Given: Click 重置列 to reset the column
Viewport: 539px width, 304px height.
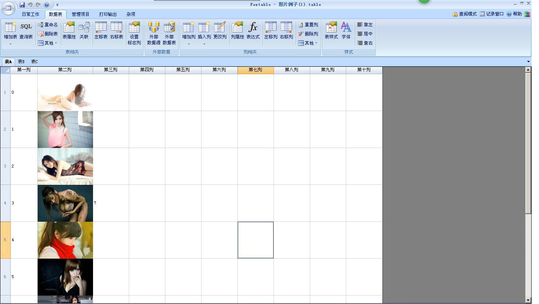Looking at the screenshot, I should tap(308, 25).
